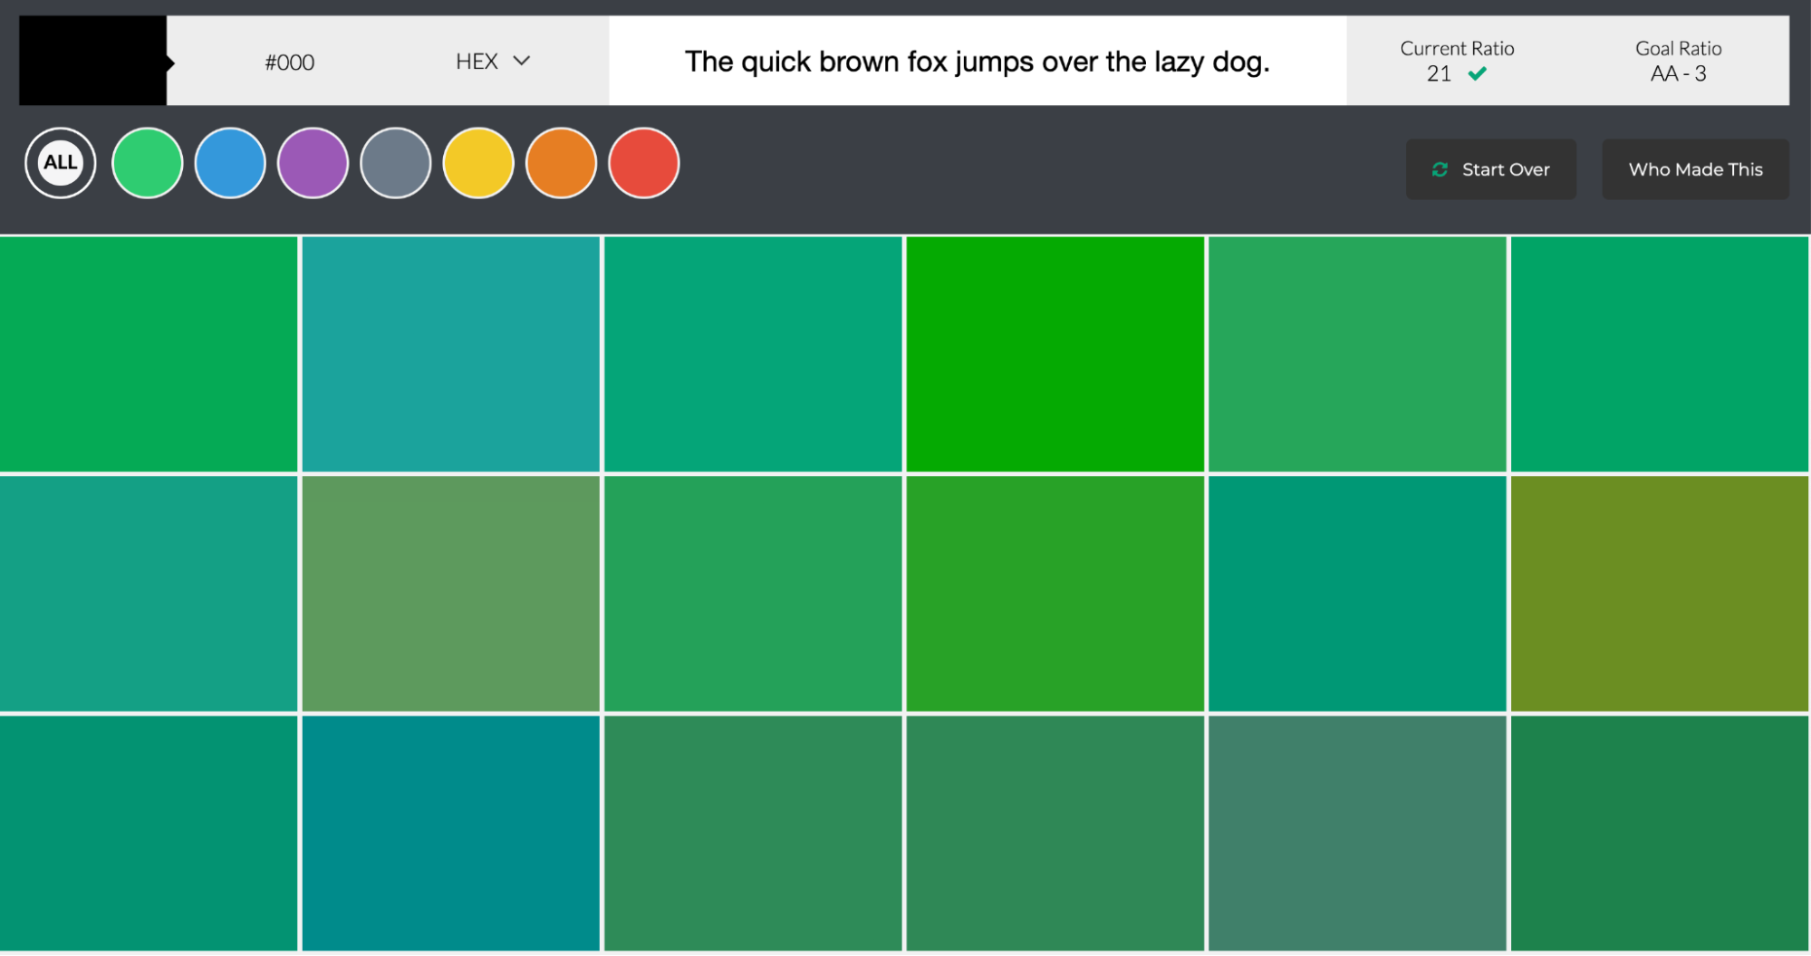Click the Current Ratio label
Viewport: 1811px width, 956px height.
[1455, 49]
